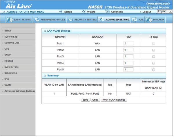Enable Tx TAG for Port 2
174x137 pixels.
click(153, 50)
